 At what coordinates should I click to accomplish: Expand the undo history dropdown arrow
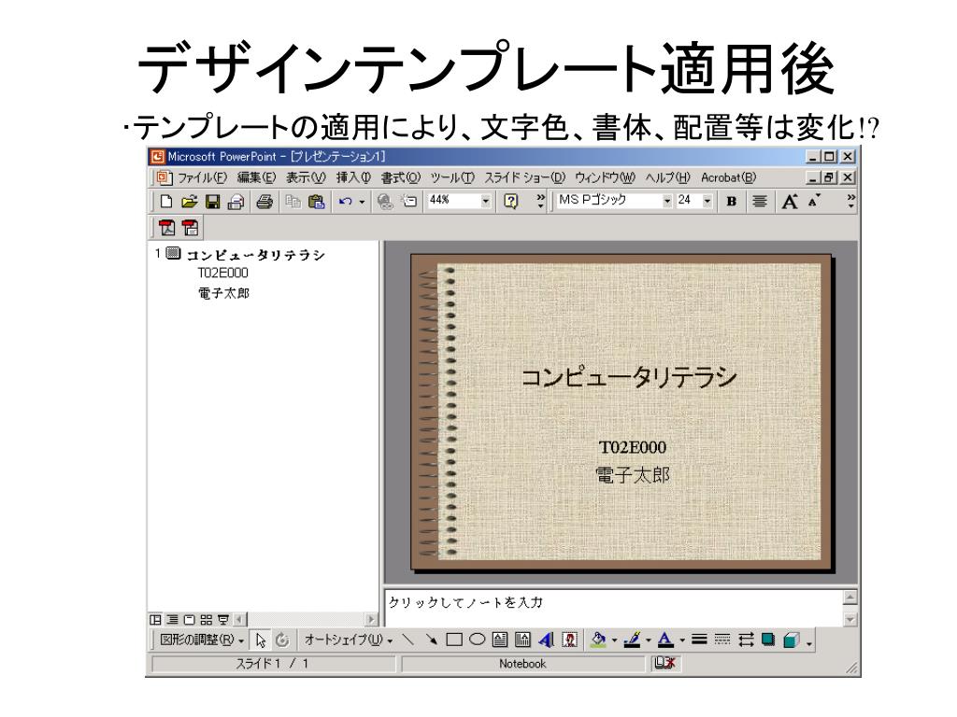click(362, 202)
